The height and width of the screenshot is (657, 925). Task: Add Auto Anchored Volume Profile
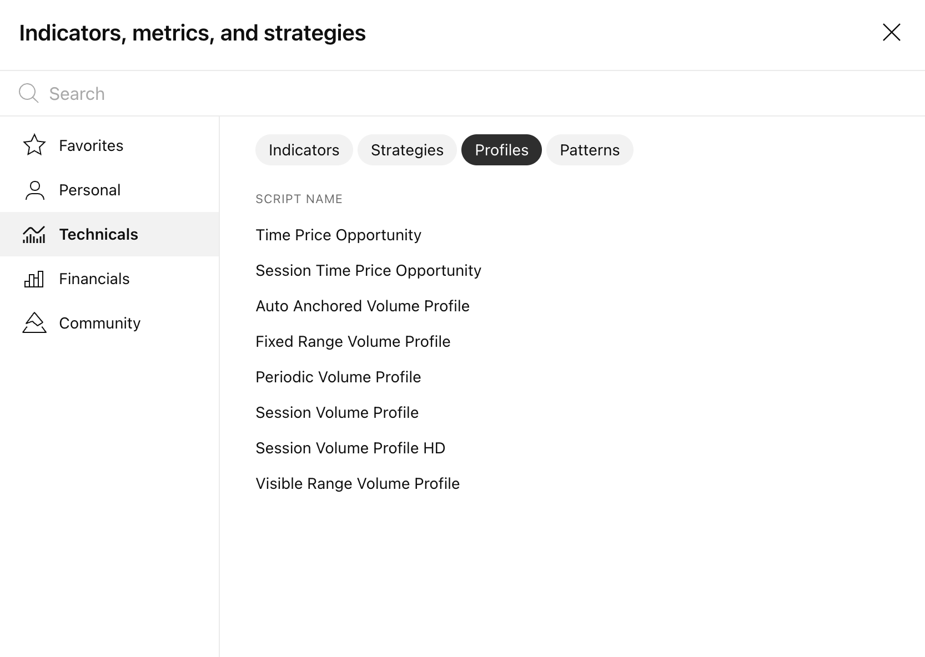(363, 306)
